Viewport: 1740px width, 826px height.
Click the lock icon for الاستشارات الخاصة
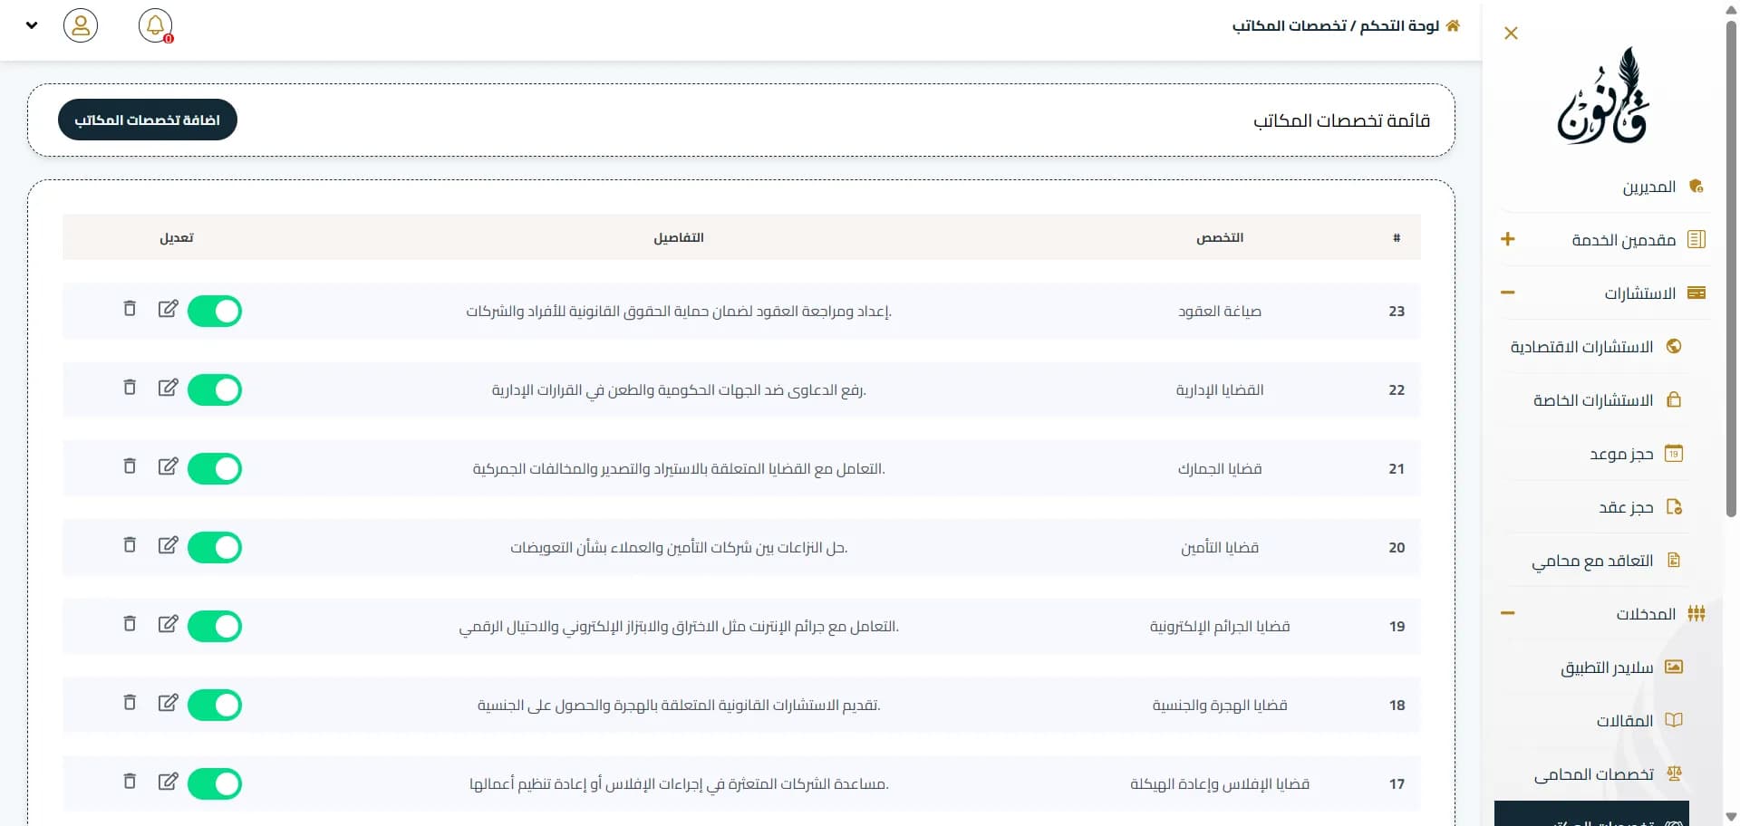click(1674, 399)
